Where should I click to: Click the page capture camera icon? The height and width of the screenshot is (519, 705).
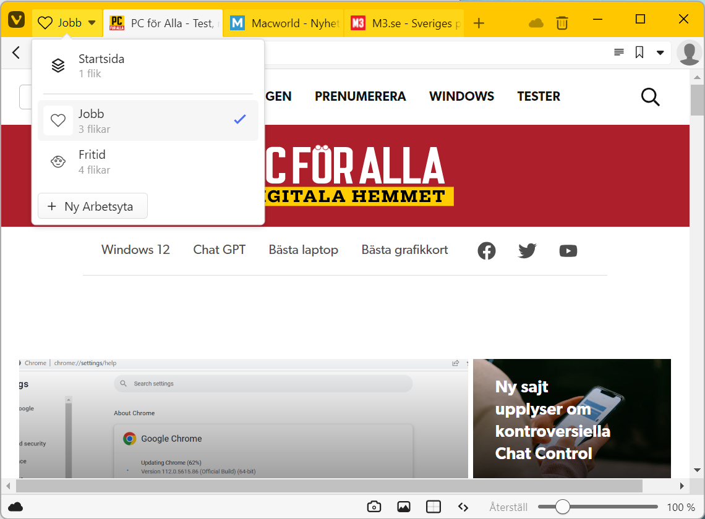(x=374, y=507)
